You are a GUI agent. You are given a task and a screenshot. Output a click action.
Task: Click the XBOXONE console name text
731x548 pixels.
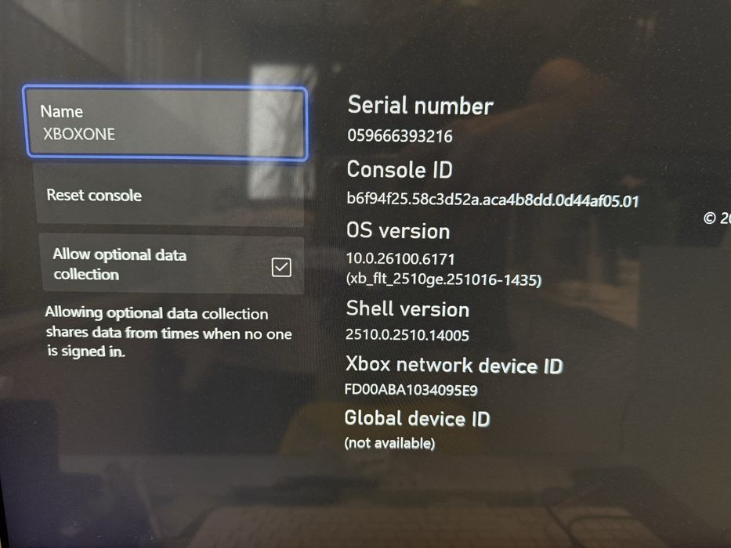pyautogui.click(x=79, y=134)
